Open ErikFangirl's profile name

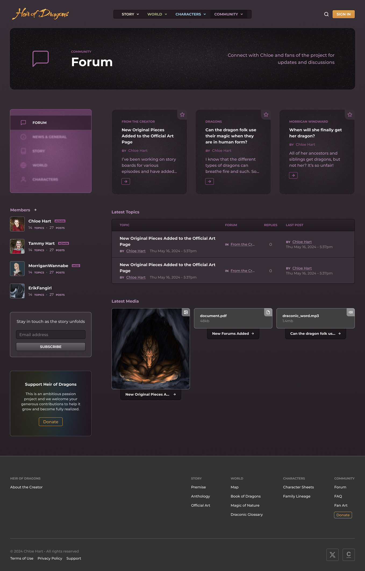coord(40,288)
